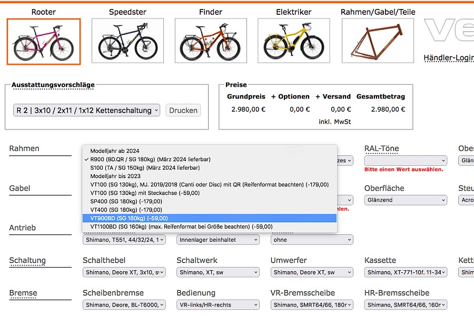Open the RAL-Töne color dropdown
Viewport: 474px width, 316px height.
(x=405, y=161)
